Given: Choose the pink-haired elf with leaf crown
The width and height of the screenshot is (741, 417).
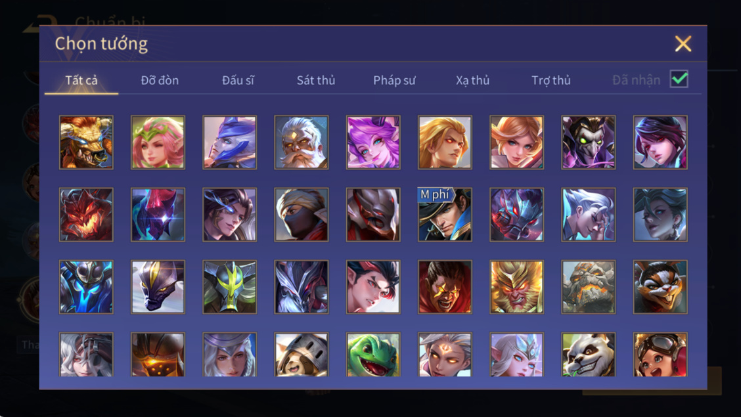Looking at the screenshot, I should click(x=158, y=142).
